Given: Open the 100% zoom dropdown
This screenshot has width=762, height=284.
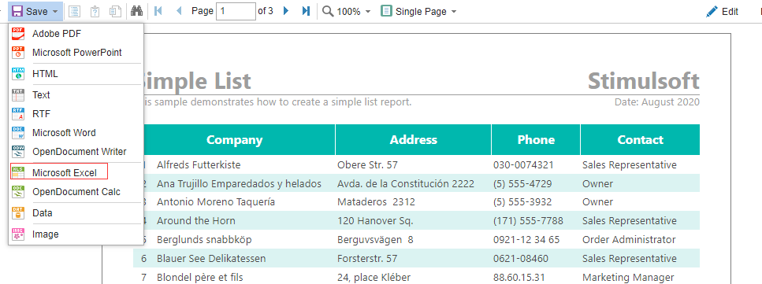Looking at the screenshot, I should pos(347,11).
